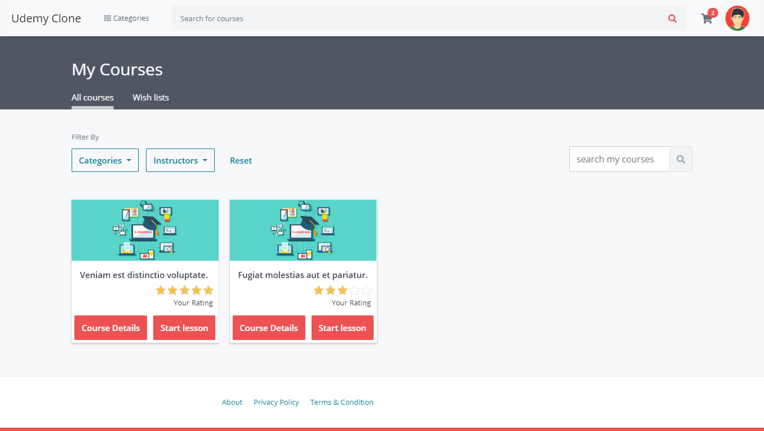Select the All courses tab

pyautogui.click(x=92, y=98)
